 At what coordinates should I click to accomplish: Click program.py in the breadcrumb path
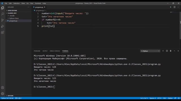tap(40, 10)
